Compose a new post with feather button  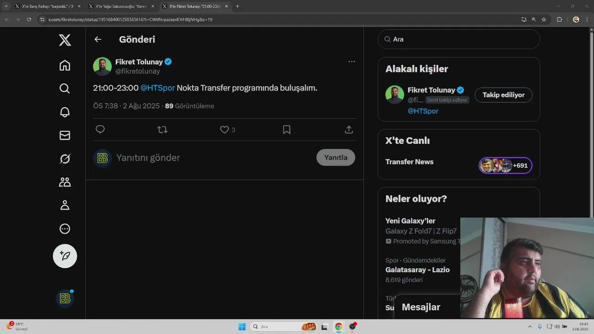(65, 256)
